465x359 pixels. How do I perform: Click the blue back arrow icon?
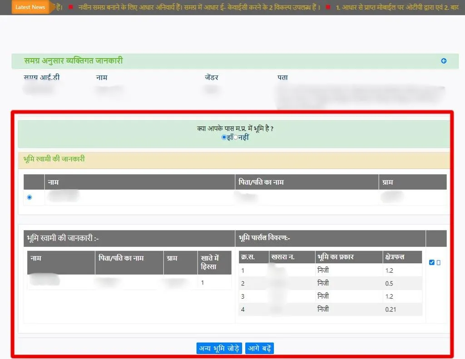click(x=444, y=61)
